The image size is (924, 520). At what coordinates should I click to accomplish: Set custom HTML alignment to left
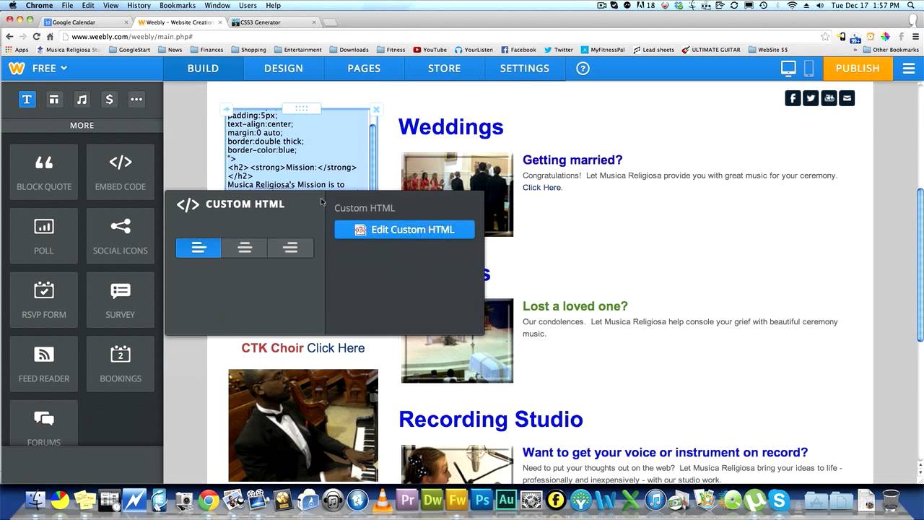[x=199, y=248]
